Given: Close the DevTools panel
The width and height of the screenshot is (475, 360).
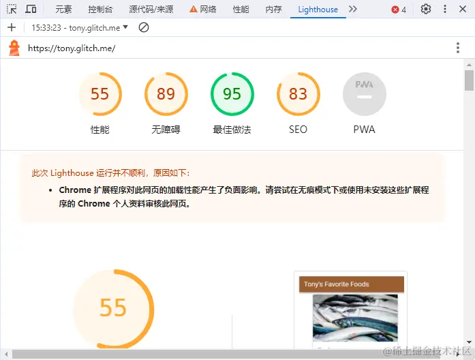Looking at the screenshot, I should [463, 9].
